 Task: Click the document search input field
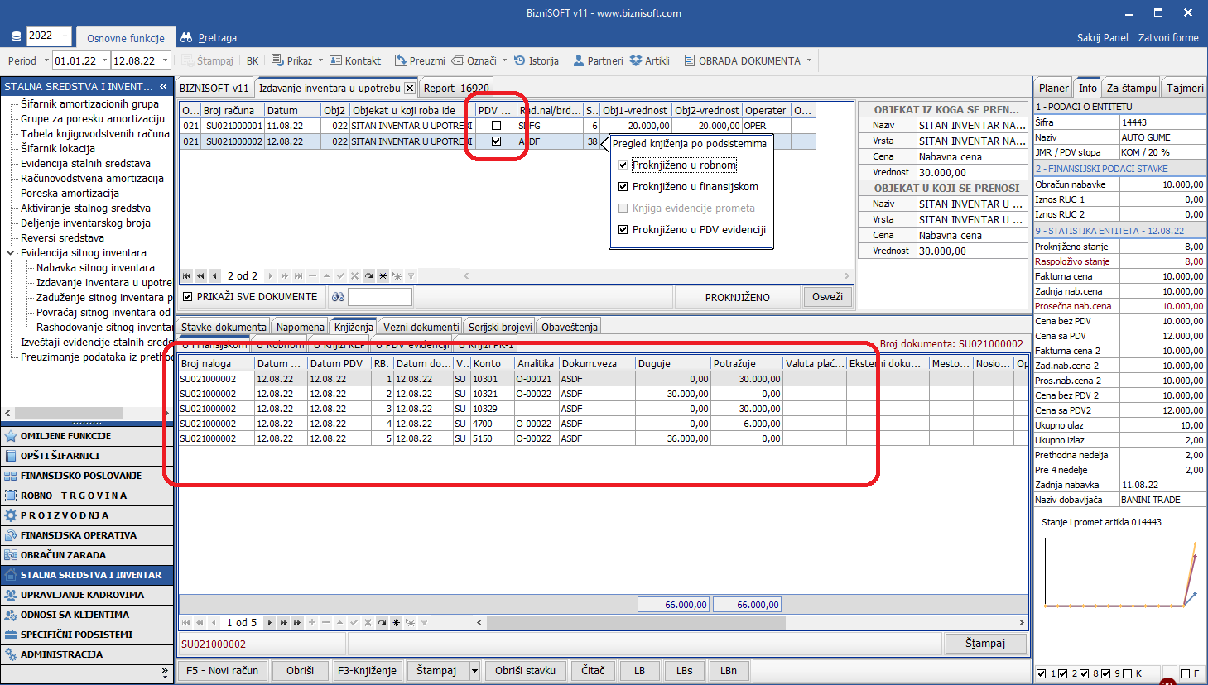click(380, 297)
